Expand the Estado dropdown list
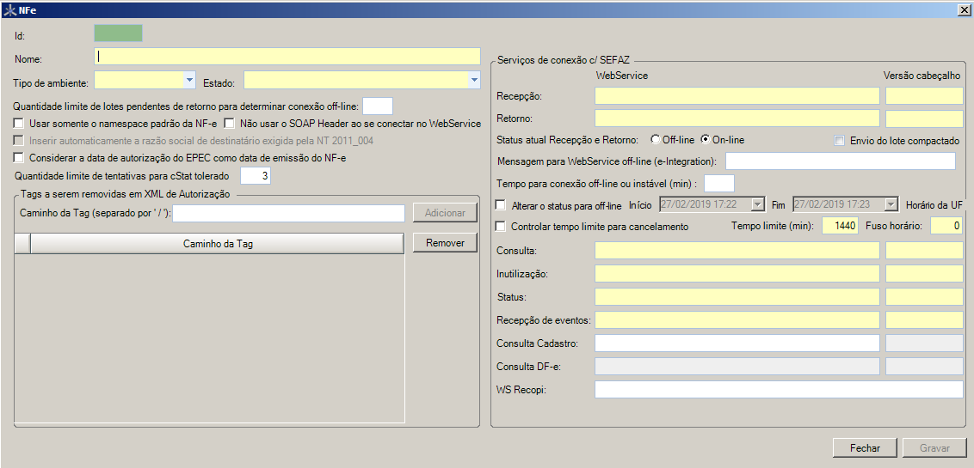Screen dimensions: 974x468 (473, 81)
